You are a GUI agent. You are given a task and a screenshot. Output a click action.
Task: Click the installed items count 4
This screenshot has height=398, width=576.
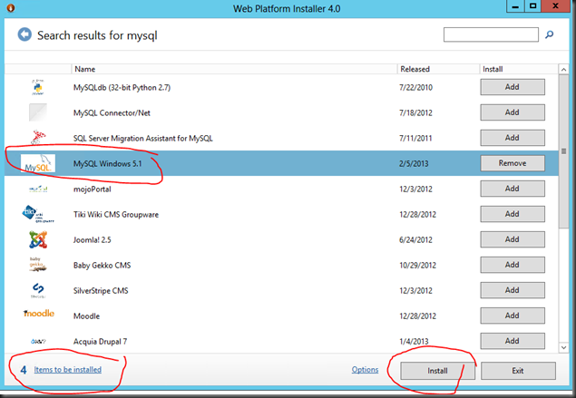coord(24,370)
